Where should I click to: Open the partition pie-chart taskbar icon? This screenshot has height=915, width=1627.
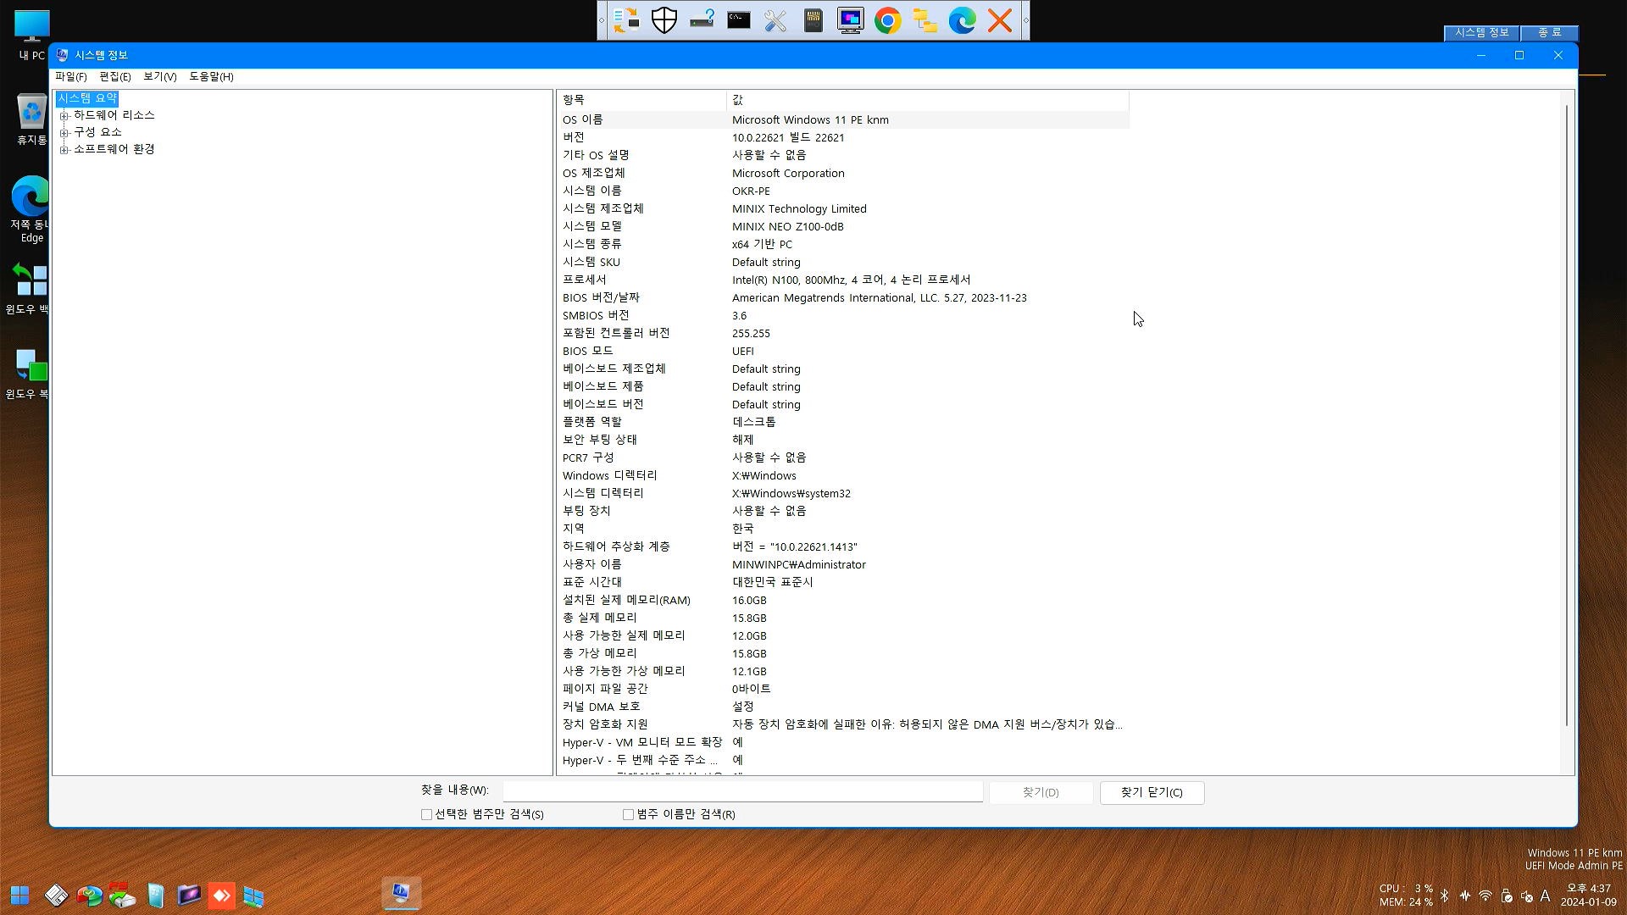[89, 896]
